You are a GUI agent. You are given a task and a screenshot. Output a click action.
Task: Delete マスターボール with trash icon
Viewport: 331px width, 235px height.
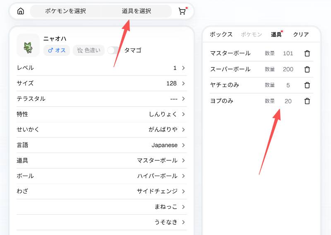[307, 53]
